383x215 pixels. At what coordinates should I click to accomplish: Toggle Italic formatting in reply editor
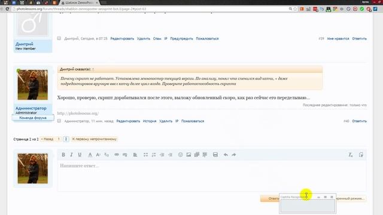pos(71,155)
